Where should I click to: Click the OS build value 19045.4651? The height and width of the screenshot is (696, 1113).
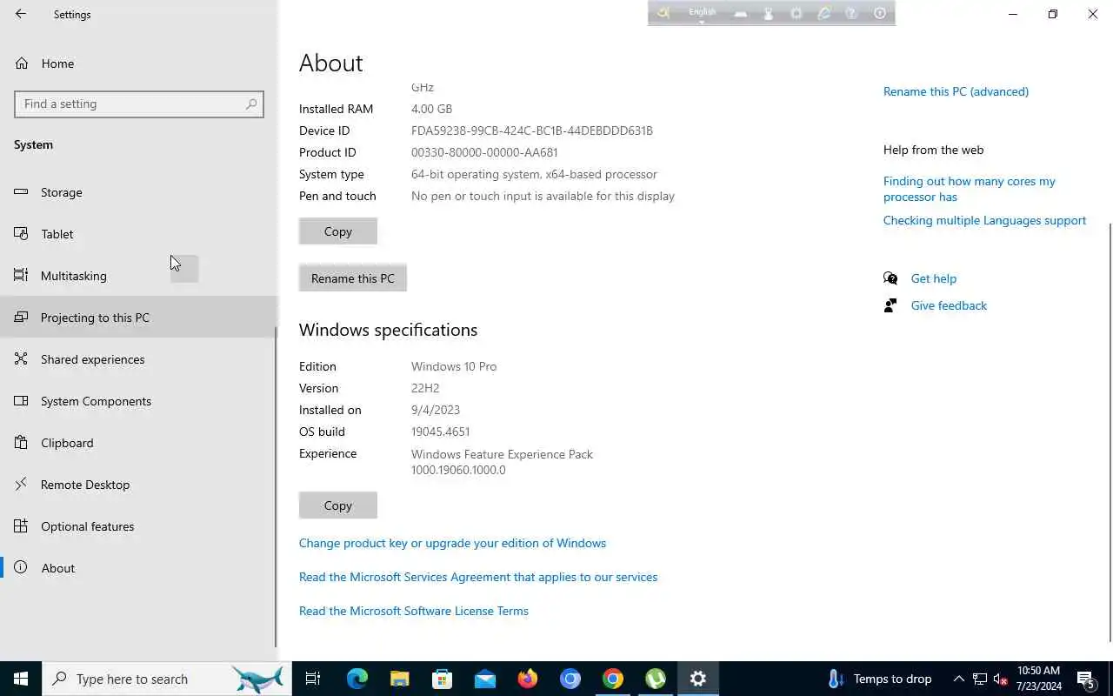[440, 432]
